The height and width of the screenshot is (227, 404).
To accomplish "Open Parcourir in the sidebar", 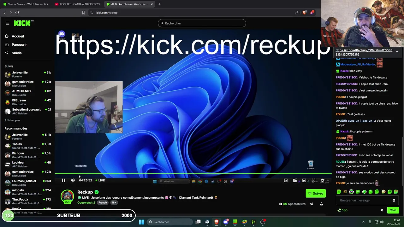I will click(16, 44).
